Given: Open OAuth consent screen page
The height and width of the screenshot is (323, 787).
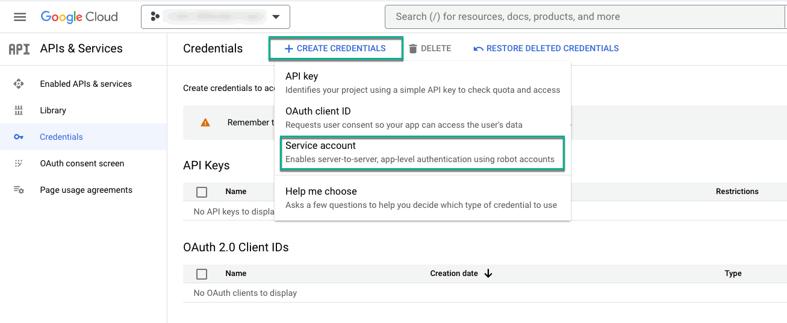Looking at the screenshot, I should (83, 163).
